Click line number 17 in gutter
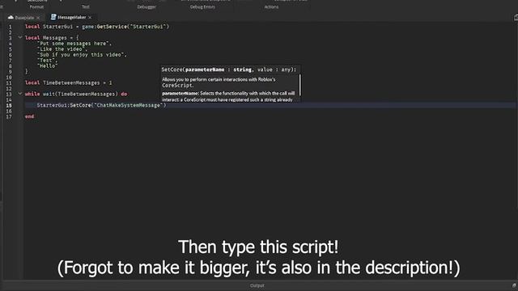518x291 pixels. [x=9, y=116]
